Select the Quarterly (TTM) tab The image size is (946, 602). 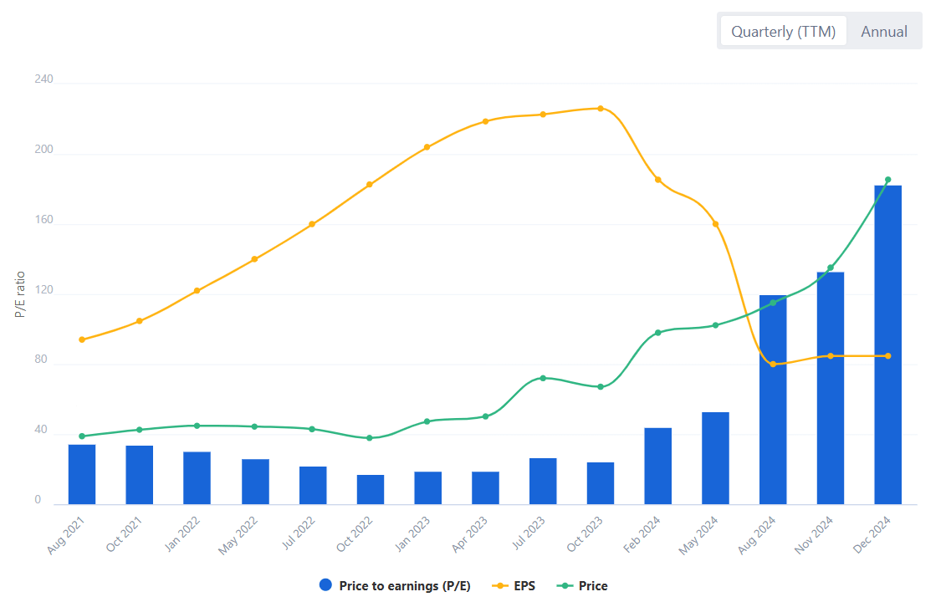pos(783,31)
